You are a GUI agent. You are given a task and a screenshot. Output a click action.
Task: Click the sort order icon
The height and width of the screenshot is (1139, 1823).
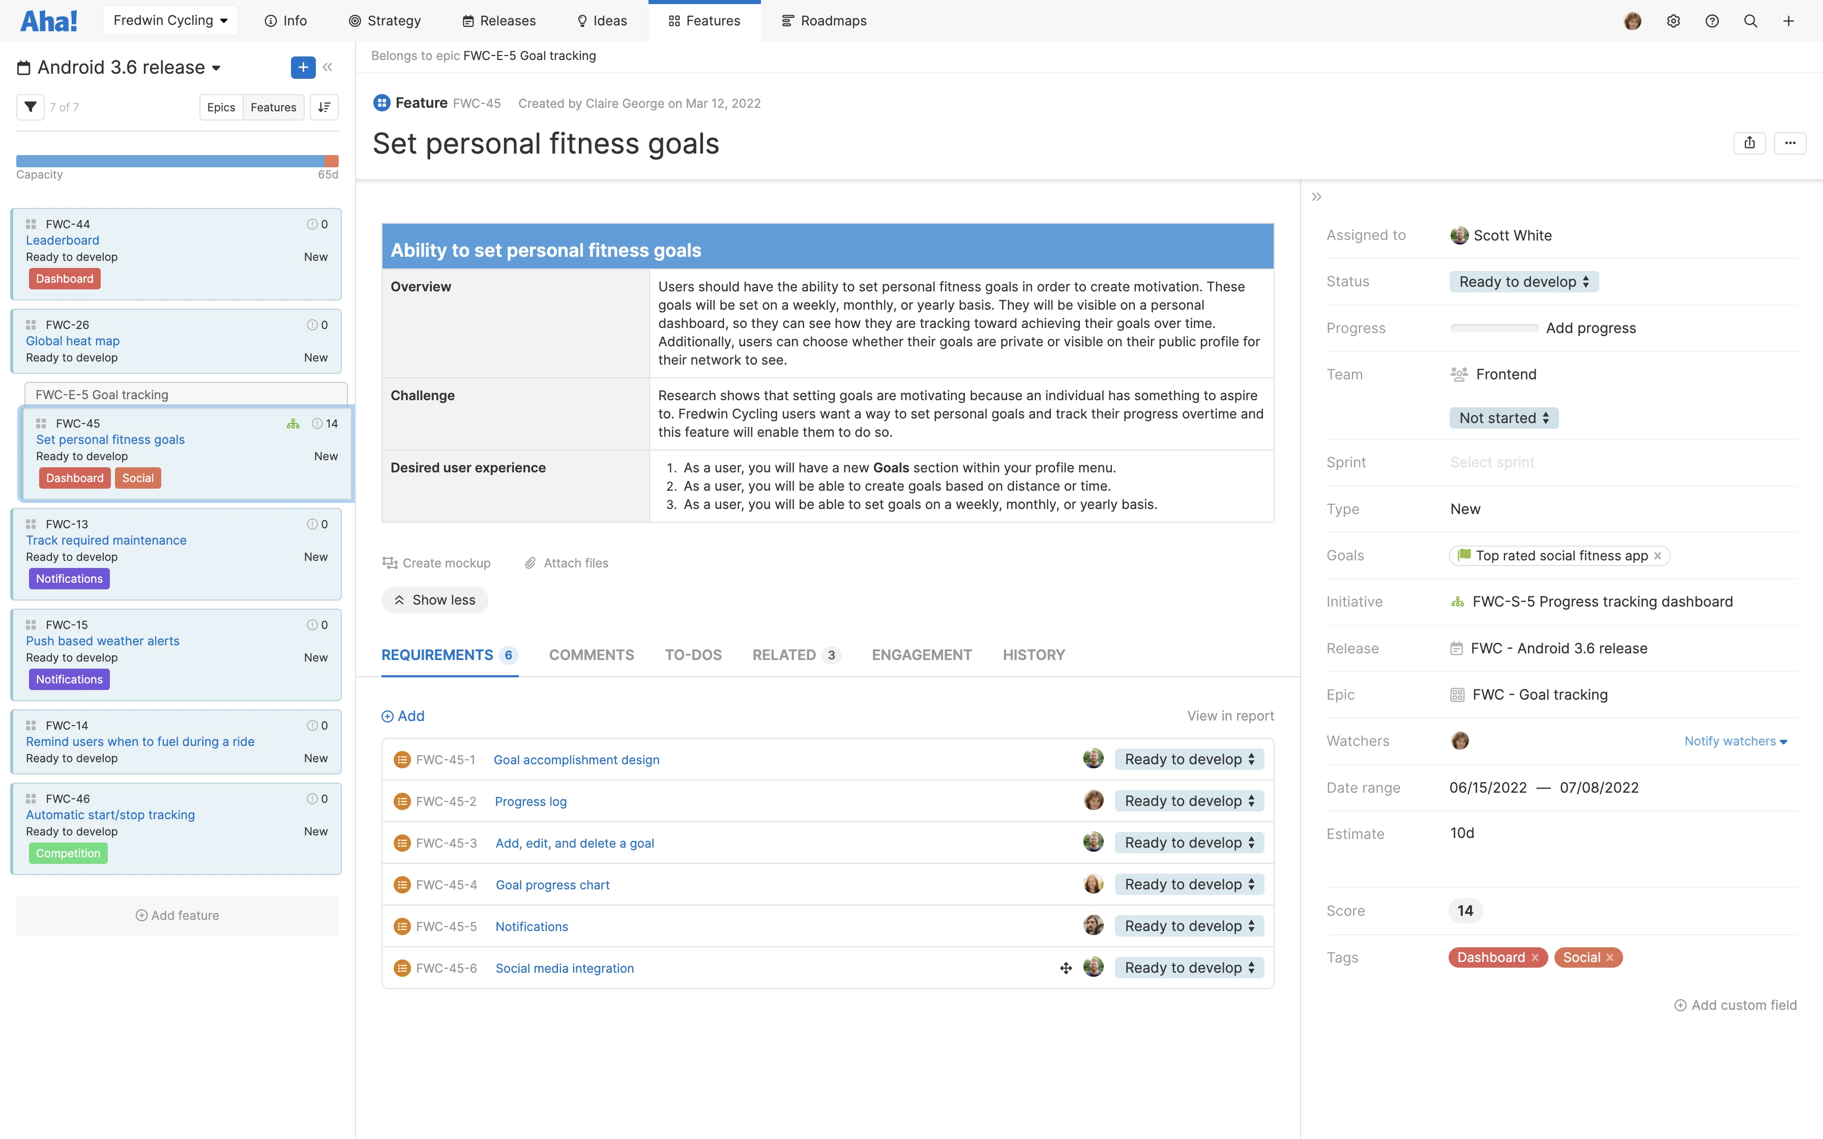[324, 107]
